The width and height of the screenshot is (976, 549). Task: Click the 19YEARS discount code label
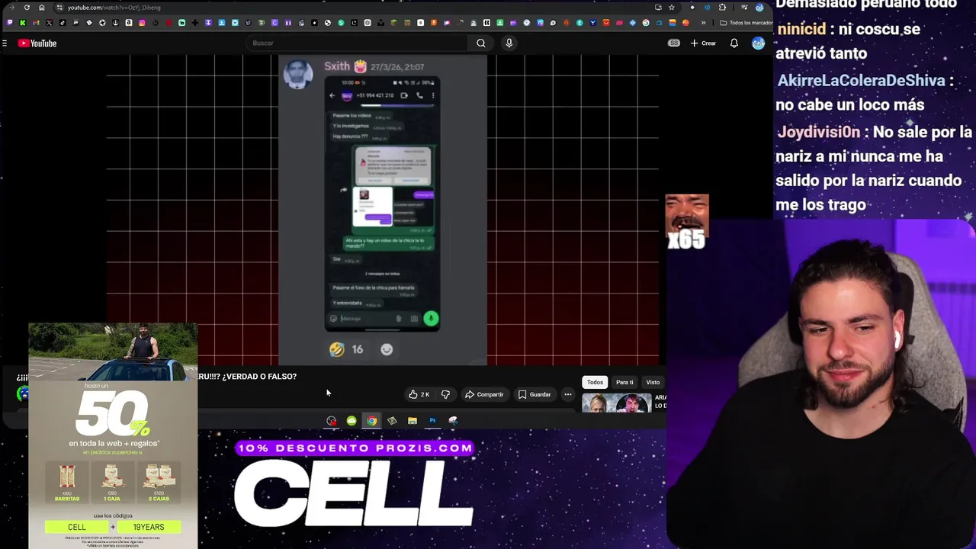pyautogui.click(x=149, y=527)
